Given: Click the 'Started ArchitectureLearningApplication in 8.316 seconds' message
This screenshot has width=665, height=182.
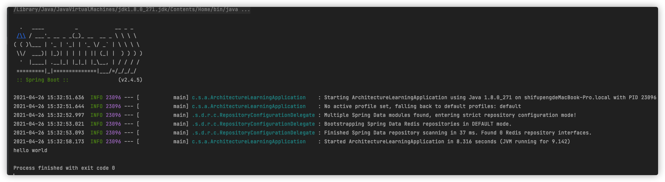Looking at the screenshot, I should (447, 142).
